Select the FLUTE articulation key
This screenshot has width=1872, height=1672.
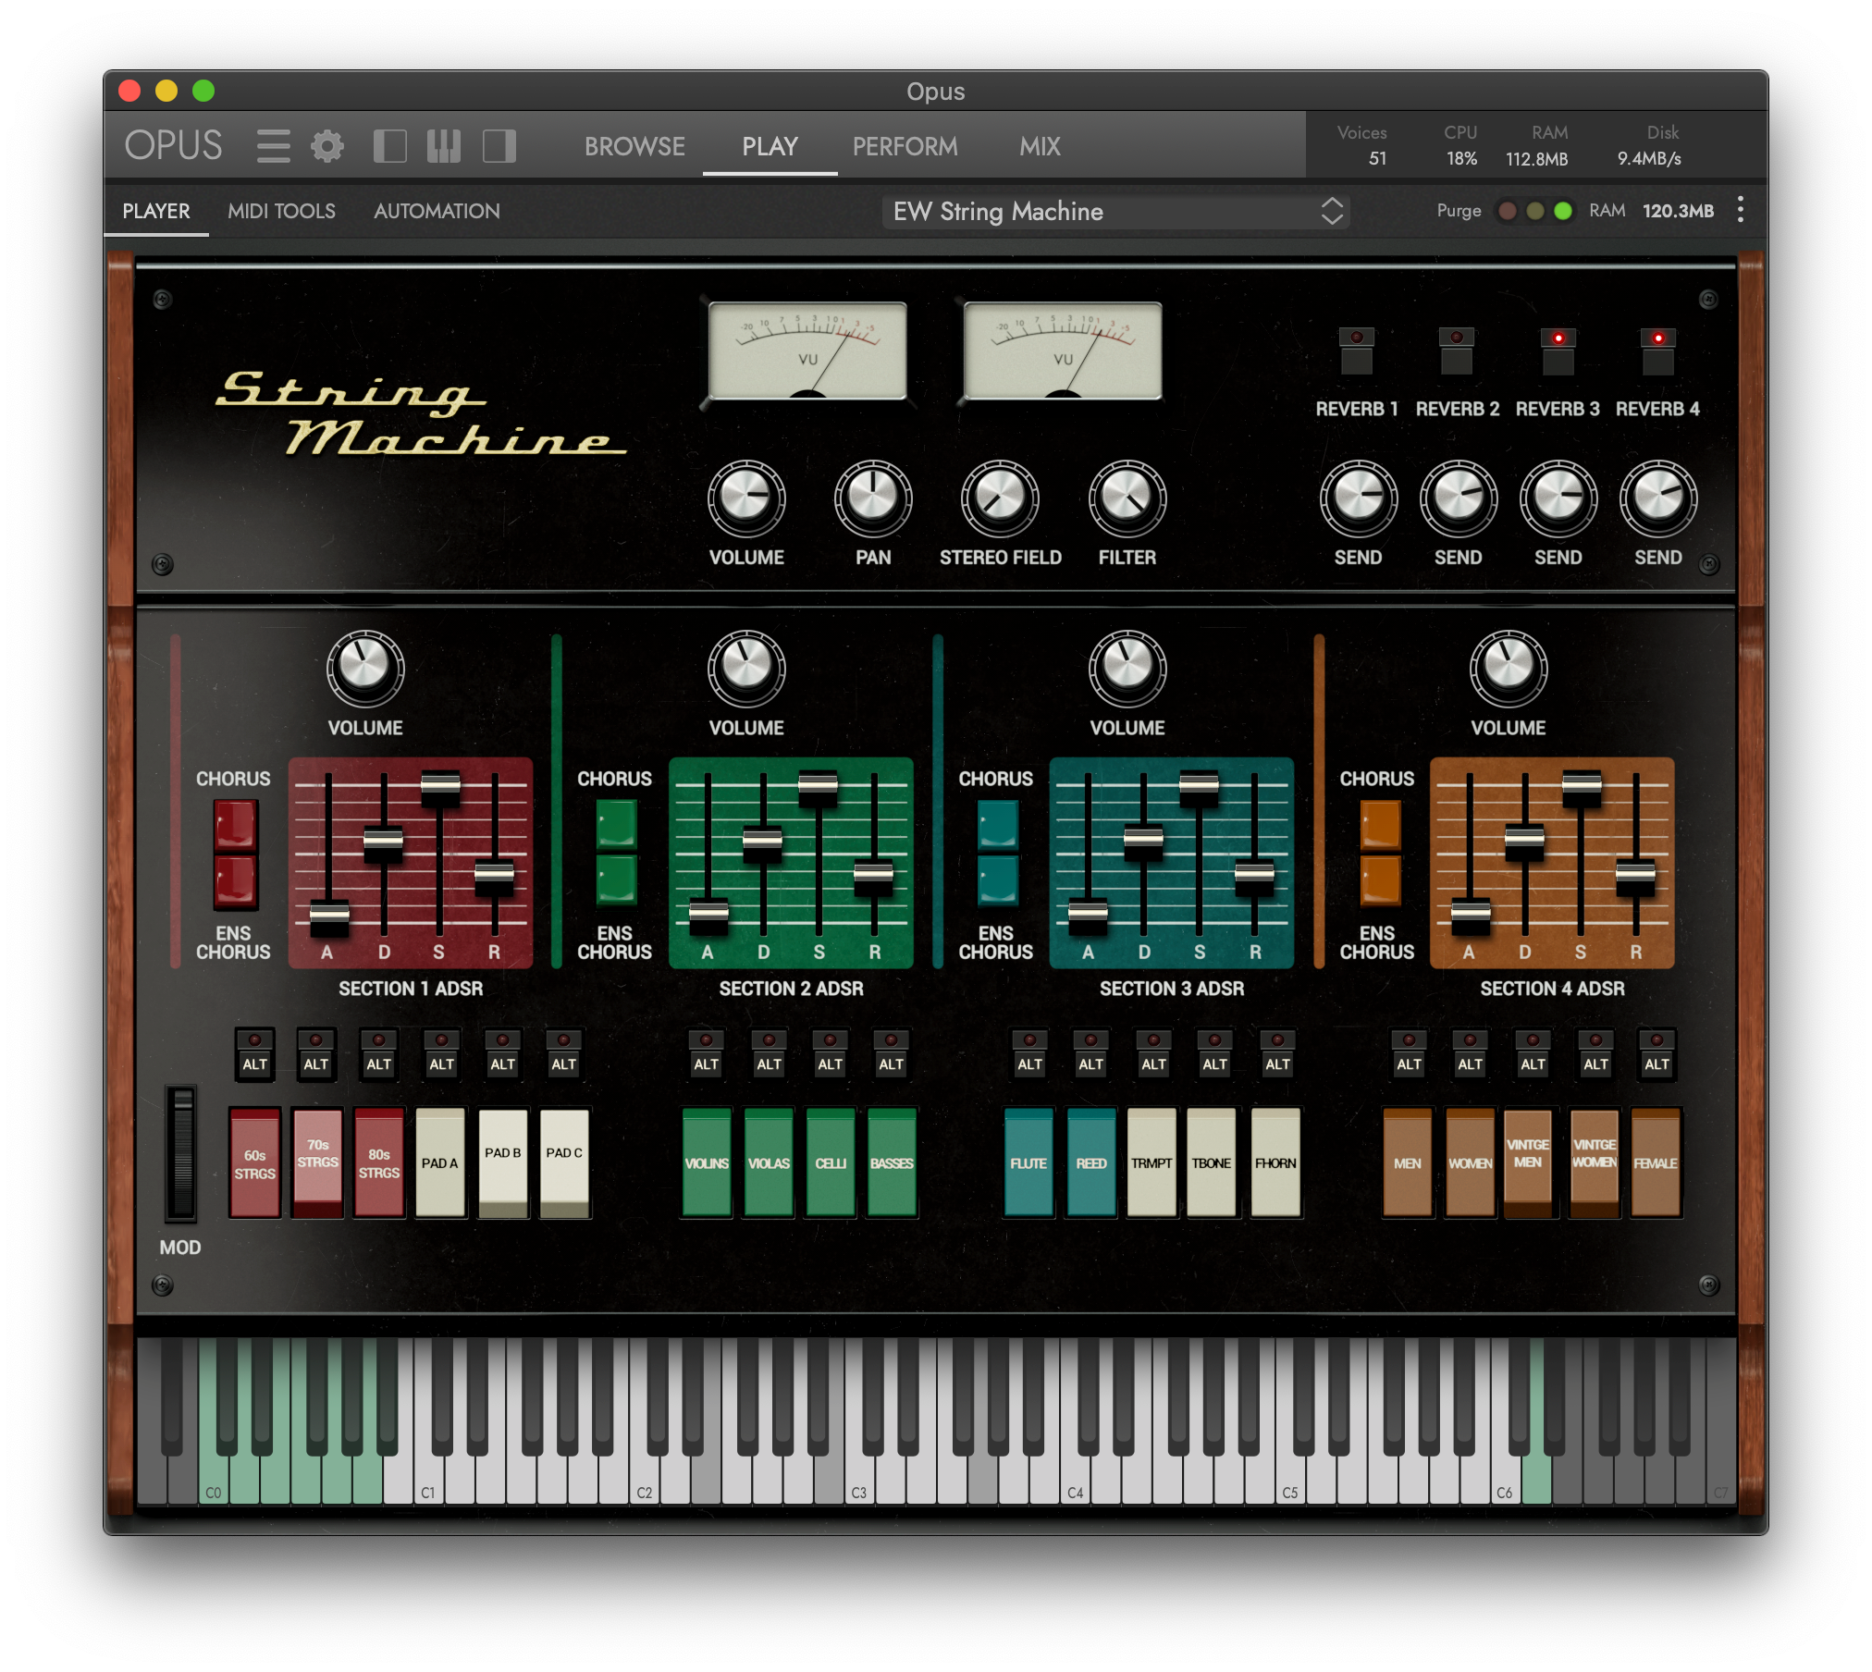1029,1163
